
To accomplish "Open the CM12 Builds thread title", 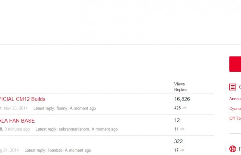I will pos(23,99).
